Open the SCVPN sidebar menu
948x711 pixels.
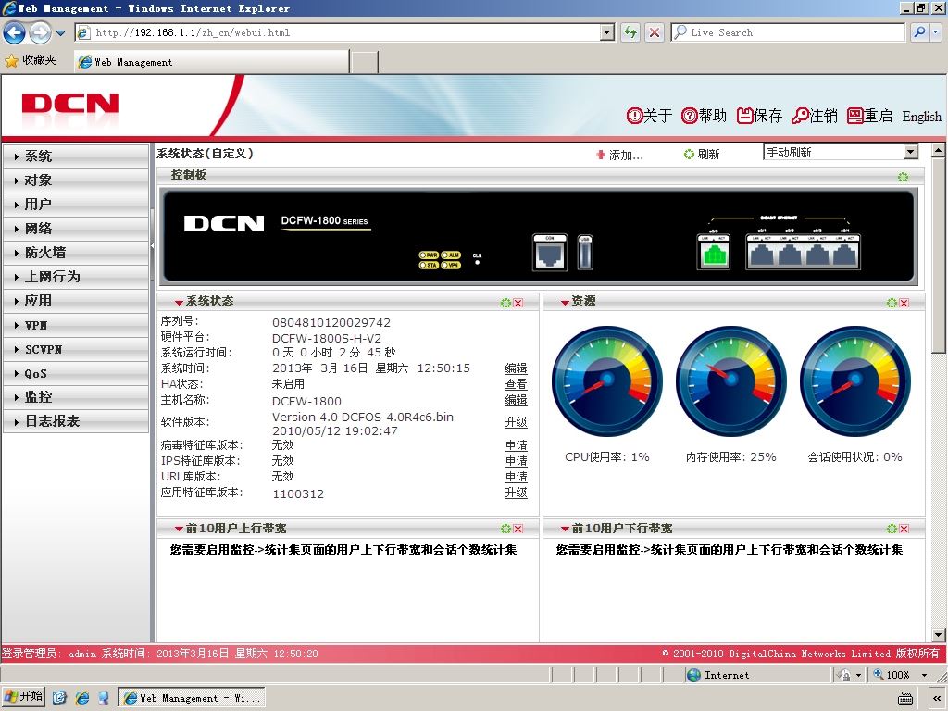pos(76,349)
